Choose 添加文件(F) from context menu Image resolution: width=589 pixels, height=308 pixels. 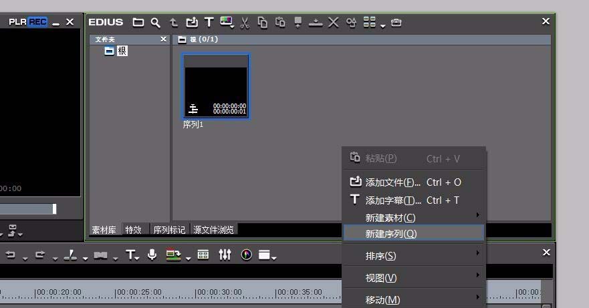point(414,182)
